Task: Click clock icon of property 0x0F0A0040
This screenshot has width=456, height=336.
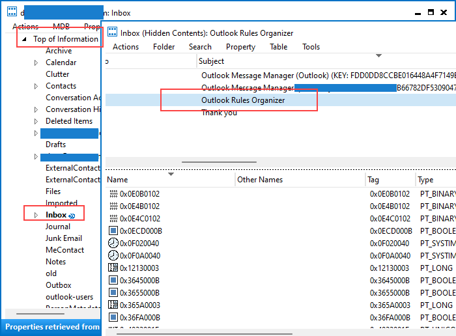Action: [x=113, y=255]
